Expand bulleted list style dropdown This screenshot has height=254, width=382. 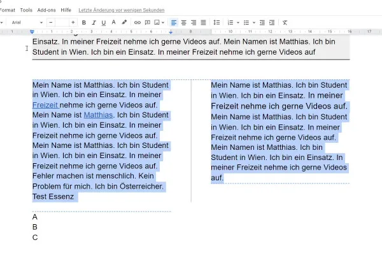tap(254, 23)
